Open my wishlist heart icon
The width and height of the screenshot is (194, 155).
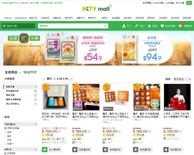pos(162,26)
